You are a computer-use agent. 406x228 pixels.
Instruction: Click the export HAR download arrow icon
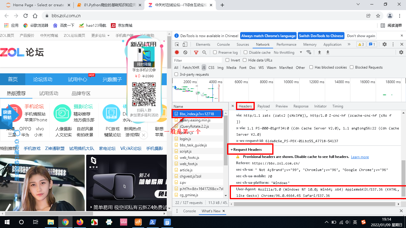(328, 52)
